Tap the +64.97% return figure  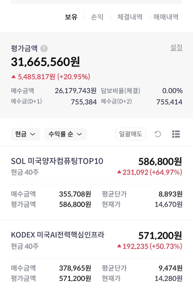pyautogui.click(x=166, y=172)
